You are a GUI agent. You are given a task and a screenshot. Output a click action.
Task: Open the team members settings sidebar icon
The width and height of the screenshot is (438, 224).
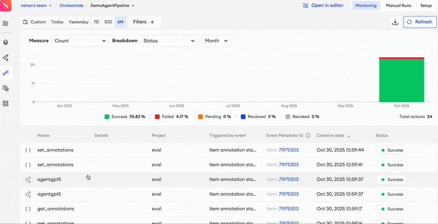coord(5,89)
